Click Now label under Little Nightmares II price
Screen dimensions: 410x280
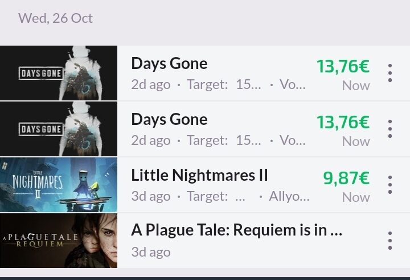click(356, 197)
